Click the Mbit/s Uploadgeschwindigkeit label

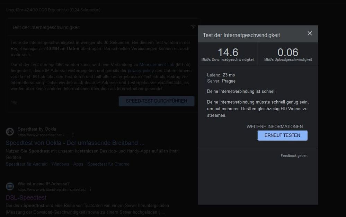click(x=288, y=60)
